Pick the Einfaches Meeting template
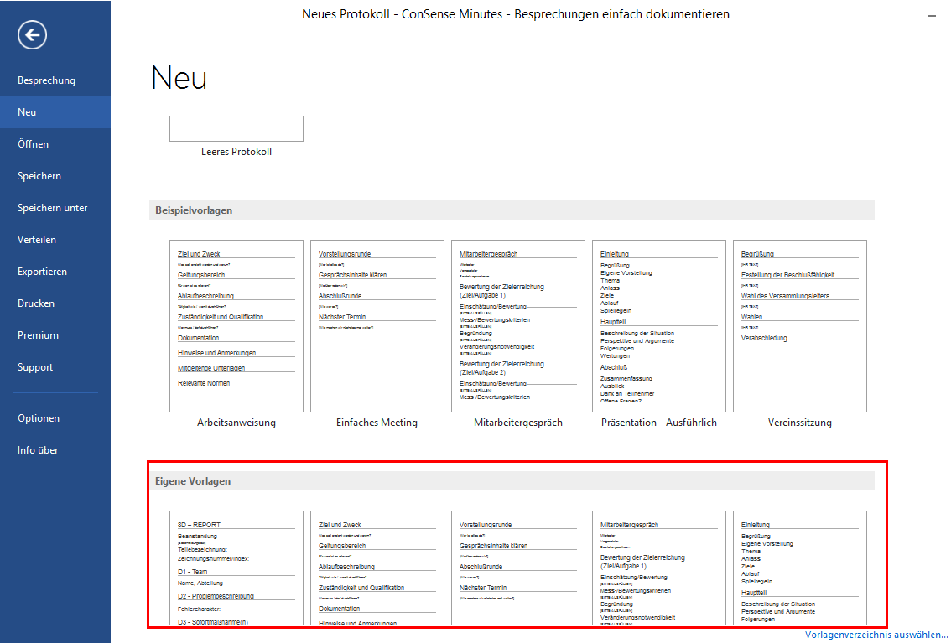 tap(377, 326)
